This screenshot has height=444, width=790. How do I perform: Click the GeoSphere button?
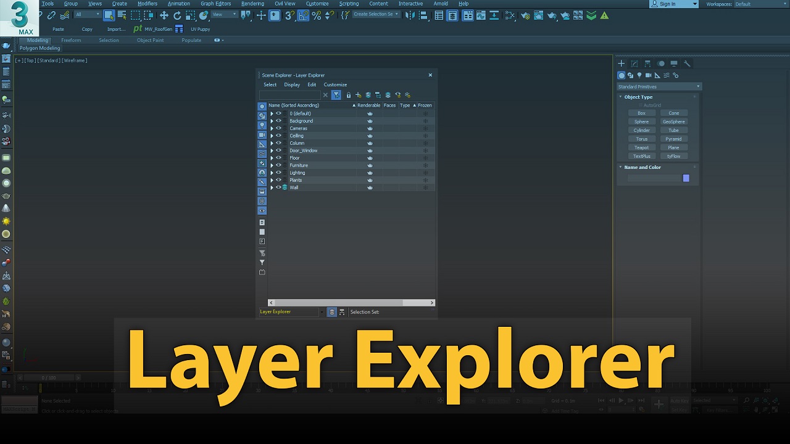coord(673,122)
